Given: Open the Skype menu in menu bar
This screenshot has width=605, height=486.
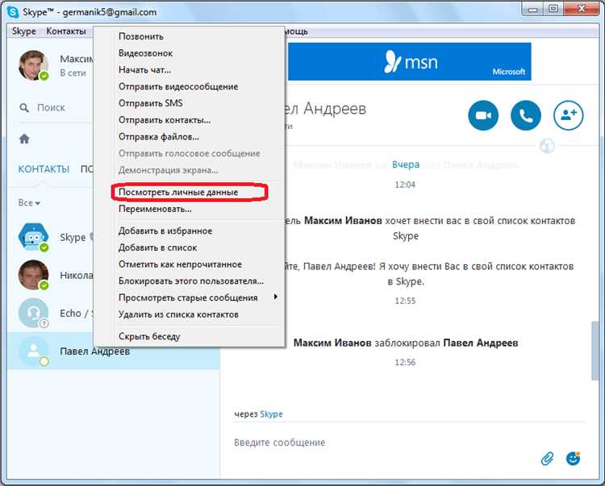Looking at the screenshot, I should point(24,31).
